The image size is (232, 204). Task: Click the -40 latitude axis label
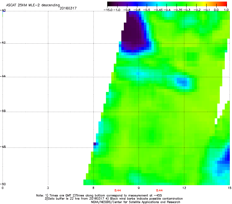coord(3,10)
